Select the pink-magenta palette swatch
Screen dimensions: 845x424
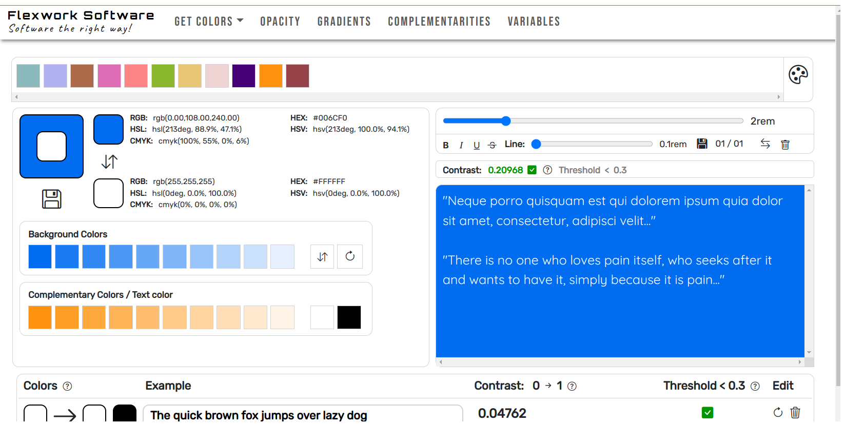click(109, 76)
